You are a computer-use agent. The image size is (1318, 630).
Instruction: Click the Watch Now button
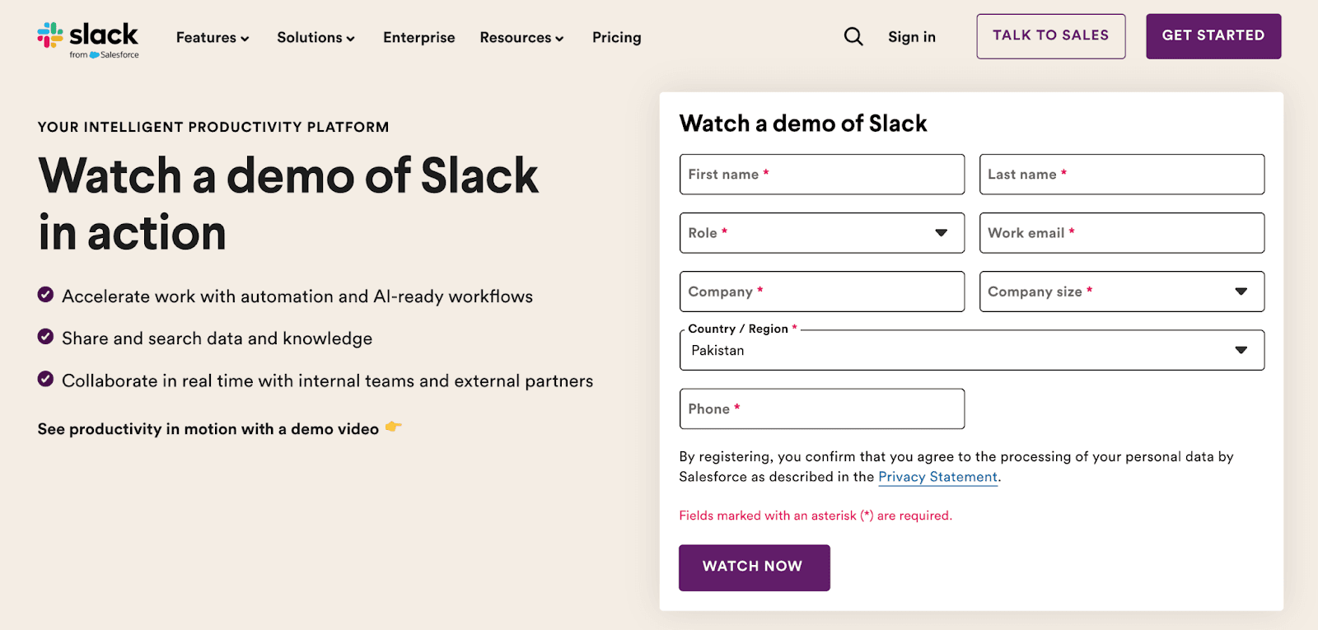tap(755, 567)
